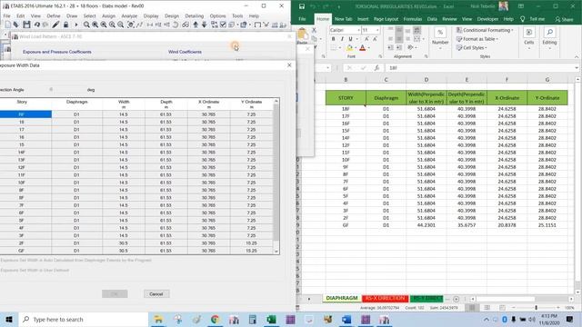Open the Conditional Formatting dropdown
582x327 pixels.
coord(485,30)
